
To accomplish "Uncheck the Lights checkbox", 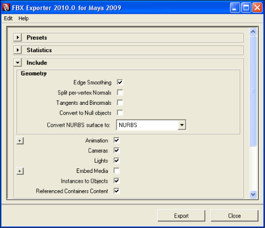I will [117, 160].
